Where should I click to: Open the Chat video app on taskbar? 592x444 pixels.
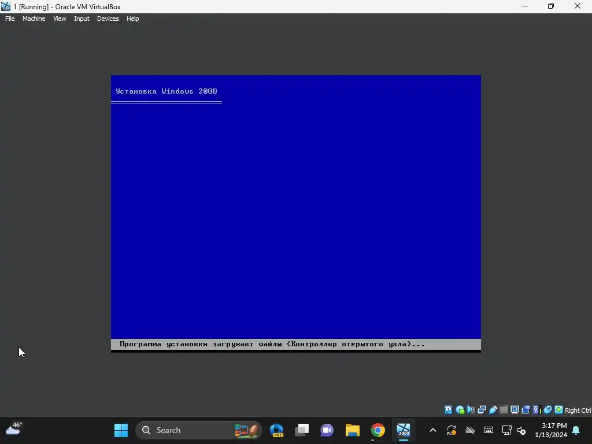[x=327, y=430]
